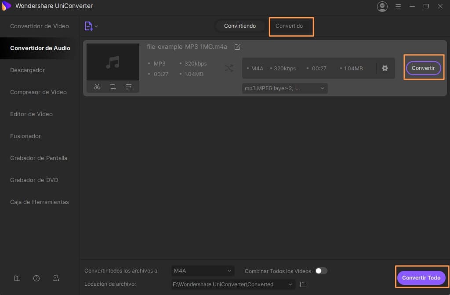This screenshot has height=295, width=450.
Task: Open the M4A output format dropdown
Action: (x=203, y=271)
